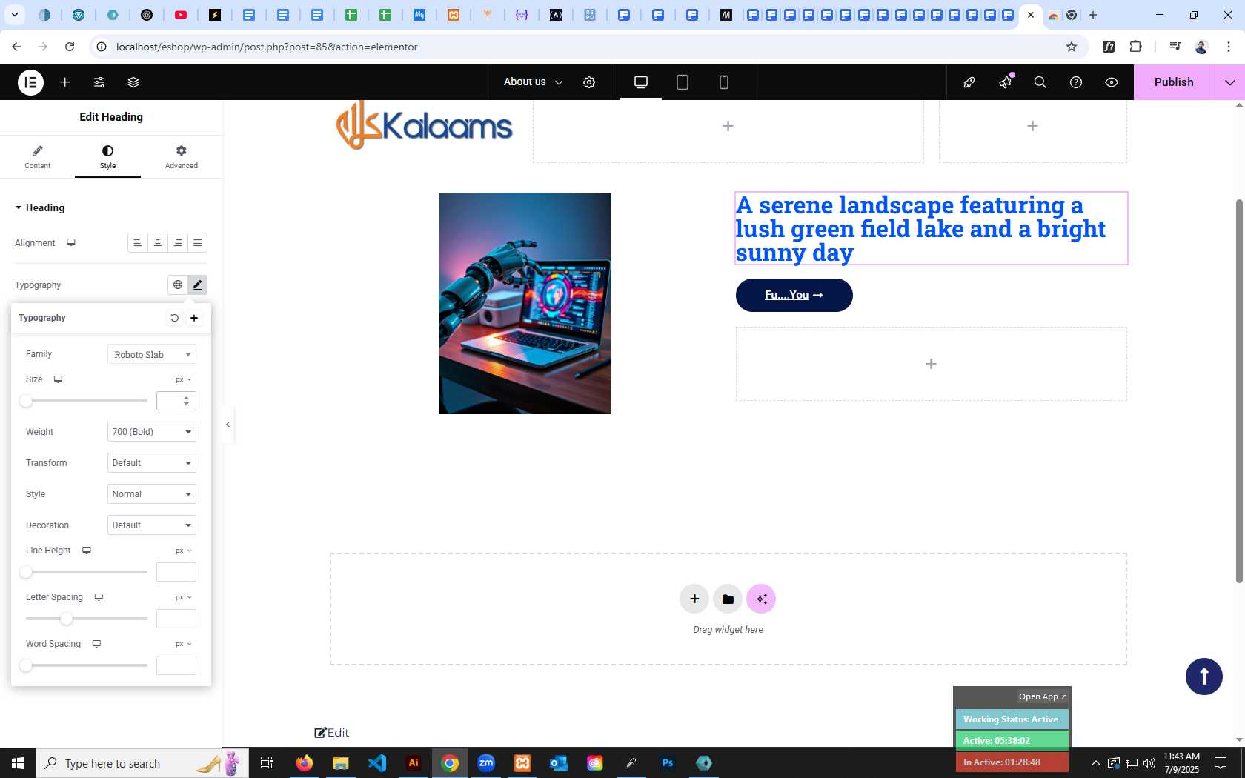Screen dimensions: 1245x778
Task: Change the Size unit px selector
Action: point(183,379)
